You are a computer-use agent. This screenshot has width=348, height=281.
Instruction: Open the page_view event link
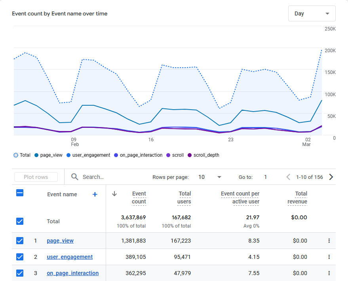pyautogui.click(x=60, y=241)
